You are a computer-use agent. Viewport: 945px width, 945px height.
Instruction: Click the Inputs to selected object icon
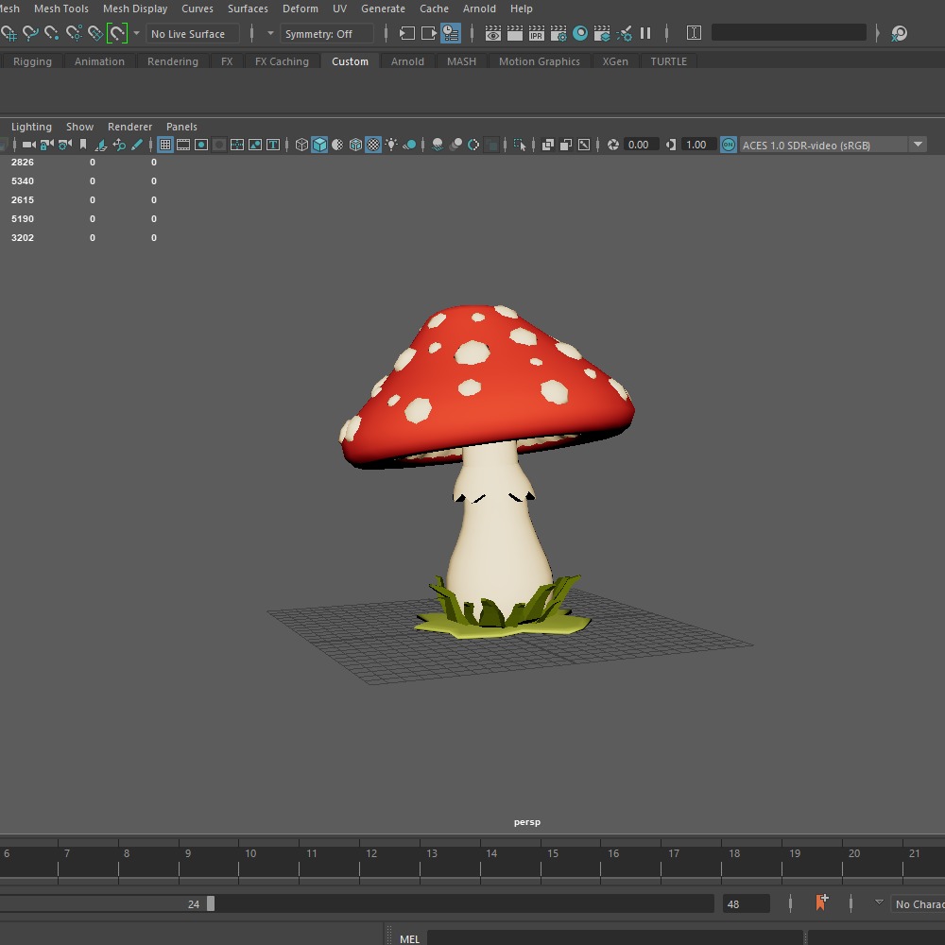point(407,33)
